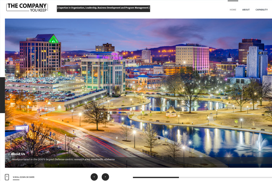Click the green-lit rooftop building in photo
Screen dimensions: 272x181
tap(53, 39)
